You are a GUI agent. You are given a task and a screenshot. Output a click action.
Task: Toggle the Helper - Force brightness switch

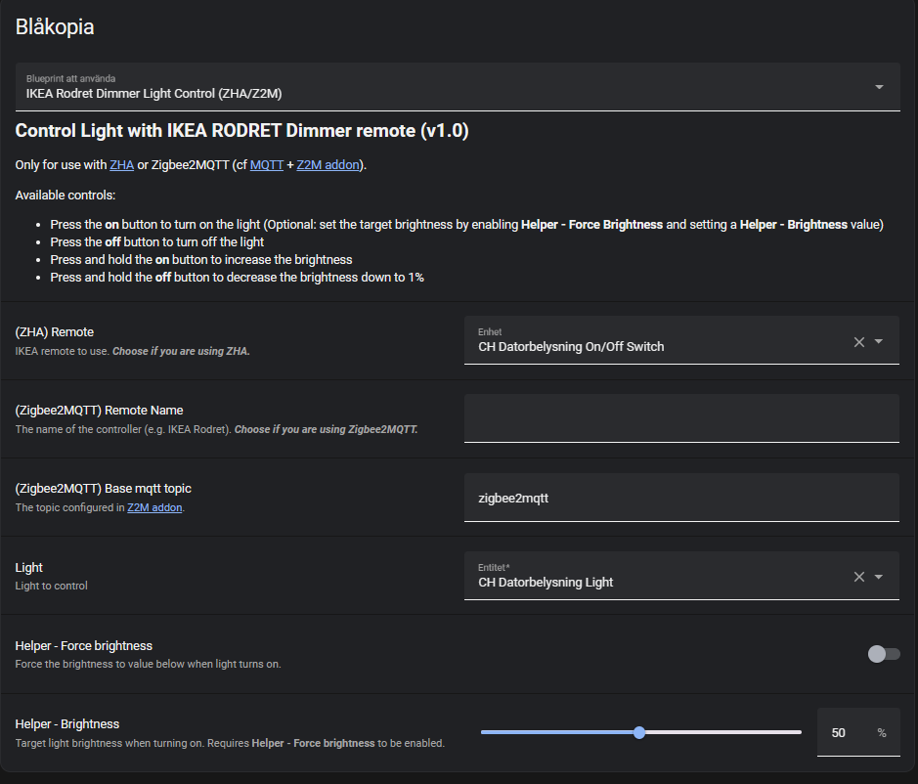pyautogui.click(x=884, y=654)
